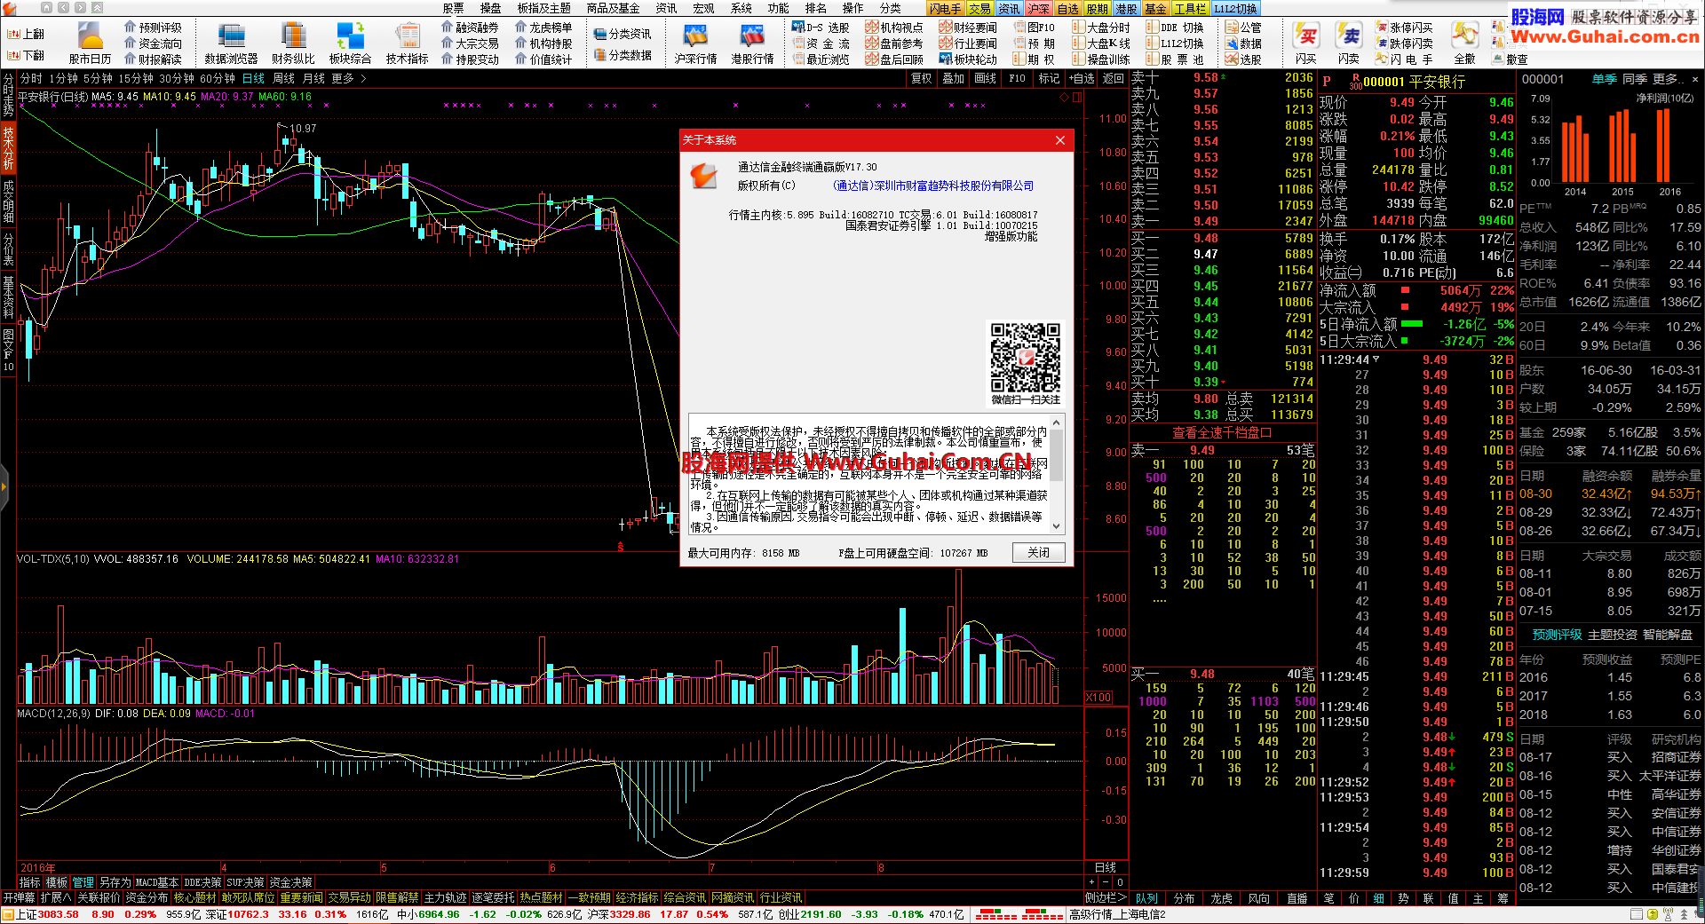This screenshot has height=924, width=1705.
Task: Click the dialog text scrollbar down arrow
Action: [x=1057, y=526]
